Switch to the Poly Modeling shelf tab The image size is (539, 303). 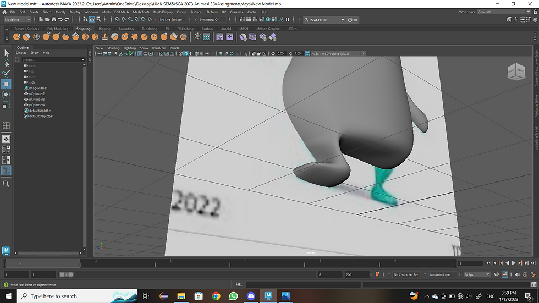58,29
